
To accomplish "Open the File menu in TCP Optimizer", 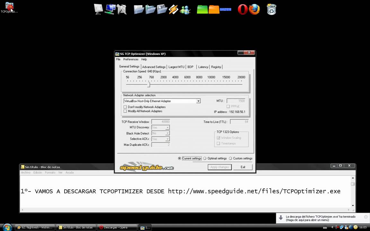I will (118, 59).
